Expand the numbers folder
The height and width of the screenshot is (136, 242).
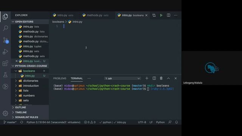[x=16, y=96]
